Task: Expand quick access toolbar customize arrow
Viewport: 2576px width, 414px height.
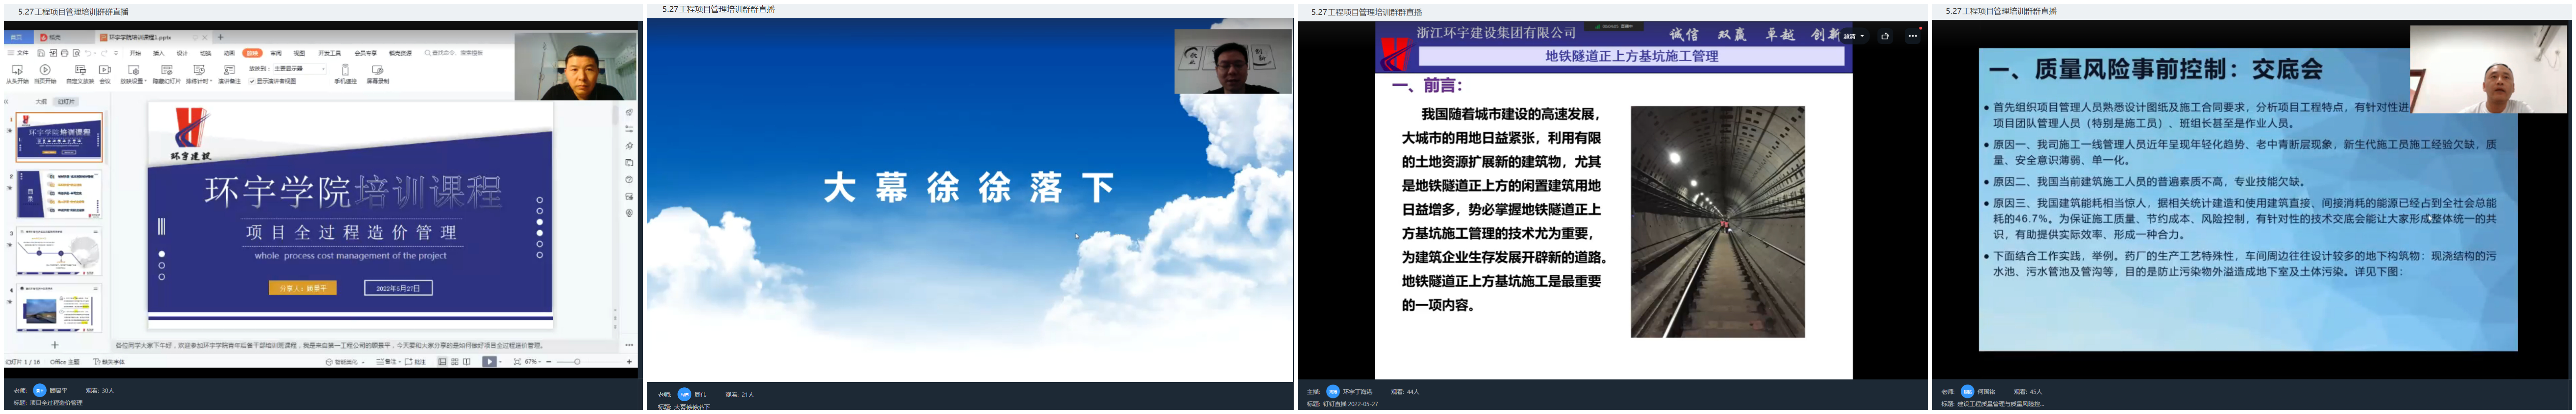Action: click(x=116, y=53)
